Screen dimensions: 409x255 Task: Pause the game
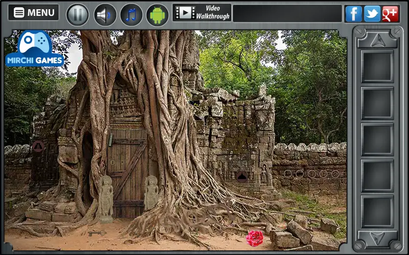point(78,15)
